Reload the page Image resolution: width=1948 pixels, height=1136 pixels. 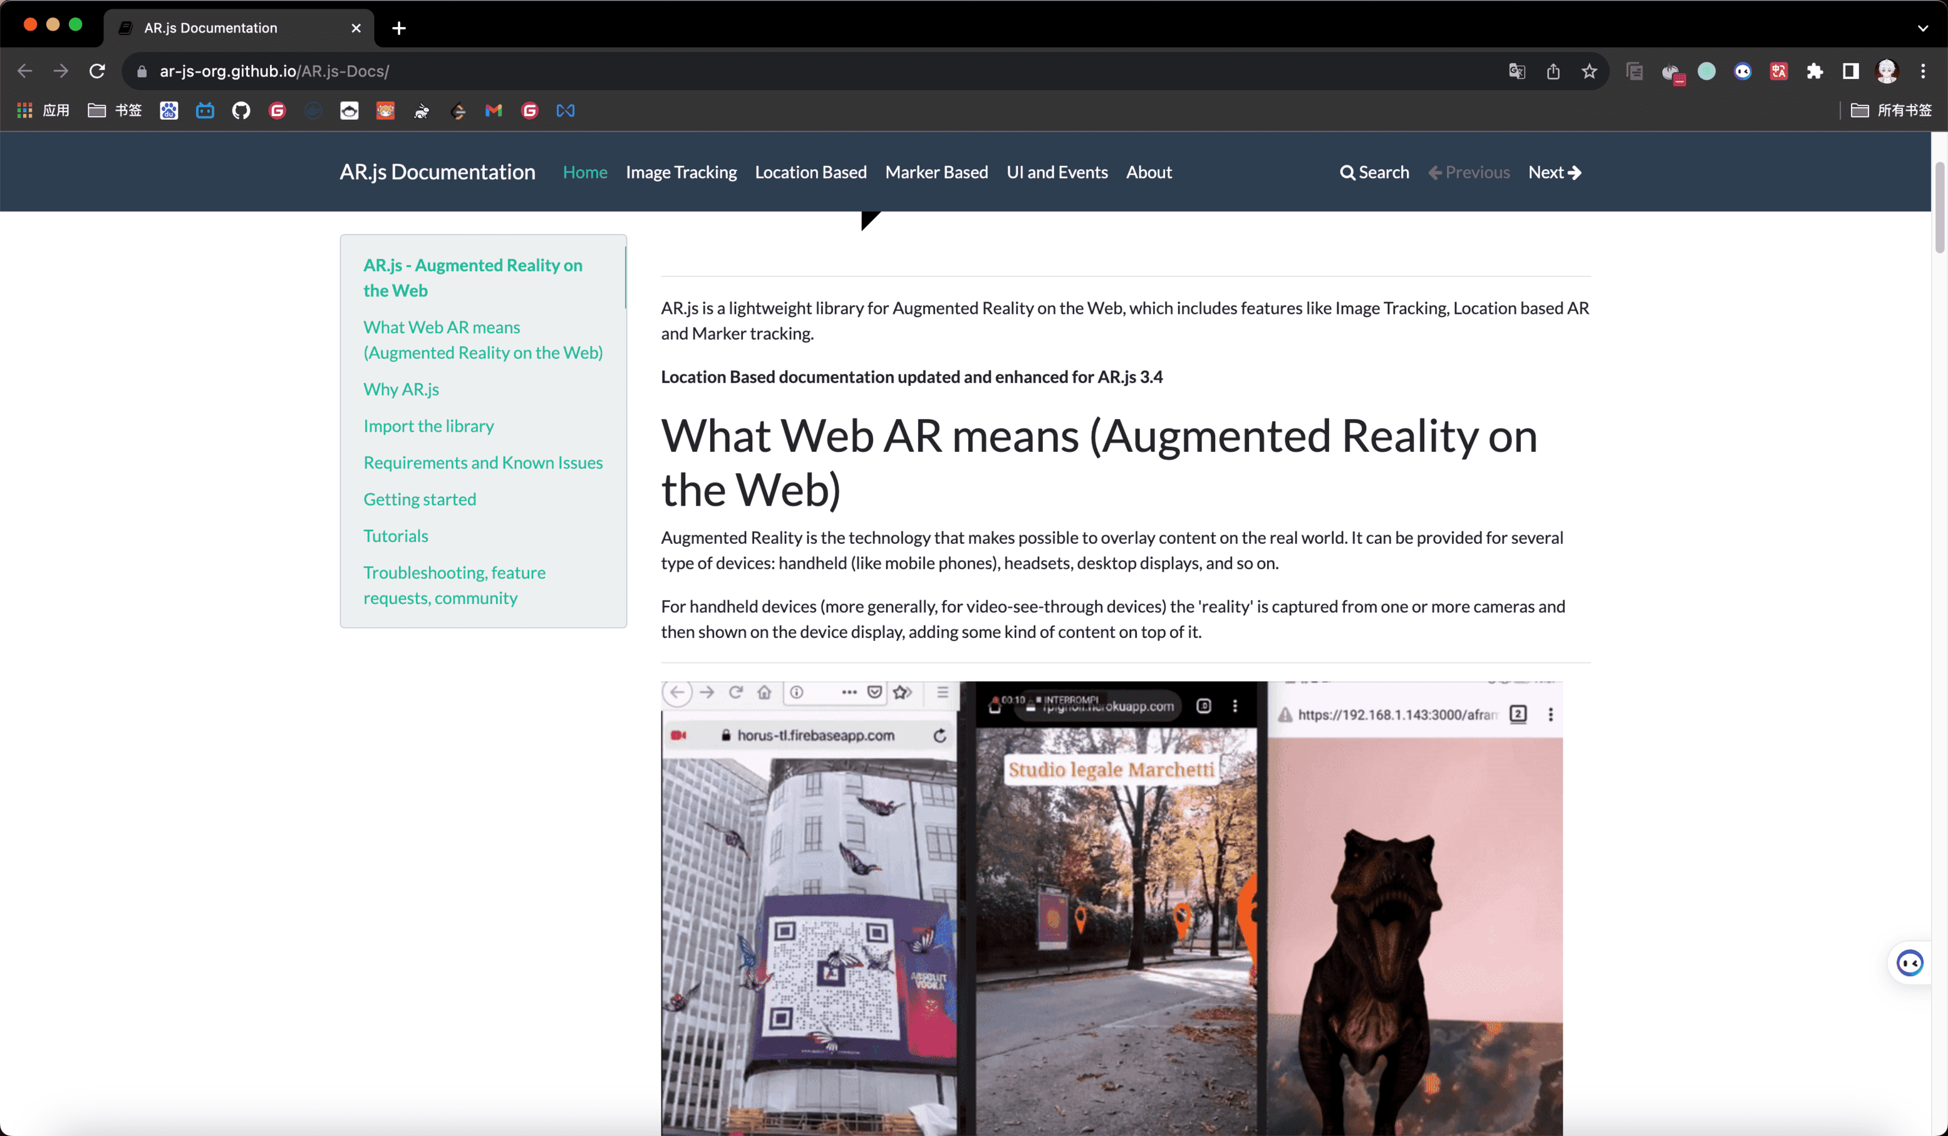[96, 71]
